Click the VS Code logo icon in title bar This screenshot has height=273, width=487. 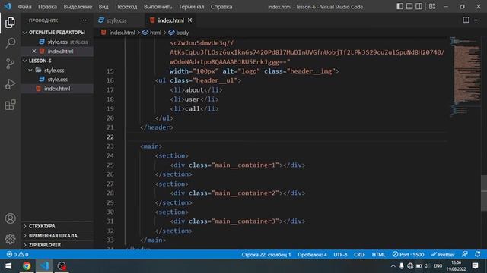pos(8,6)
